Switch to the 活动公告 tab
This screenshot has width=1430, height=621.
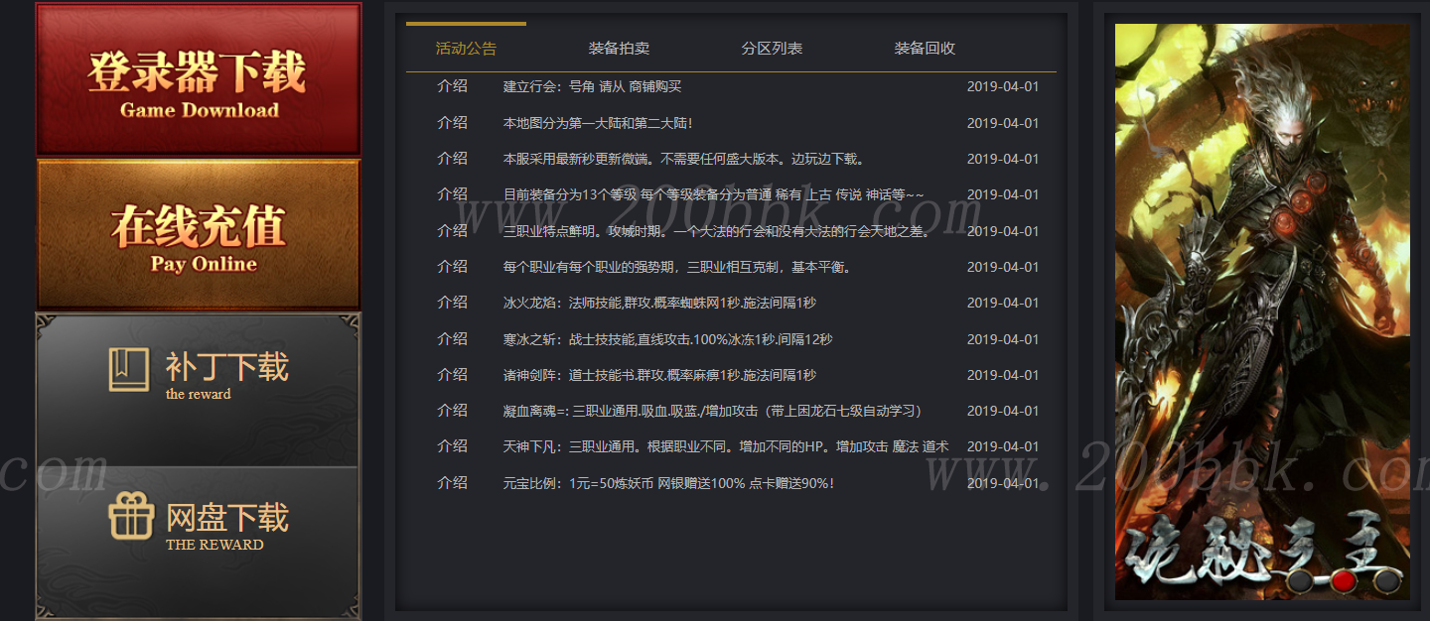tap(466, 48)
